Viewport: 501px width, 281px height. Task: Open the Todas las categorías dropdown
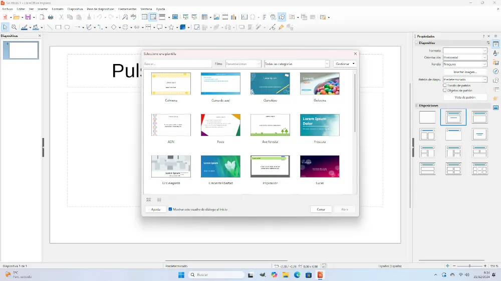coord(297,64)
